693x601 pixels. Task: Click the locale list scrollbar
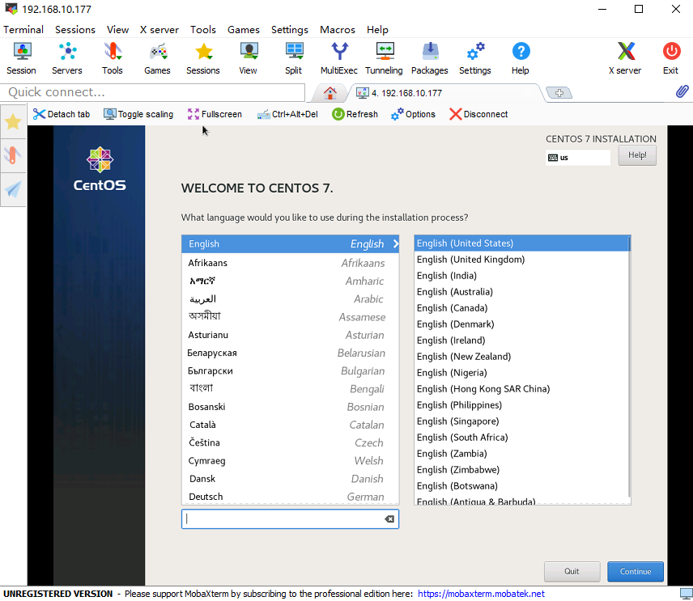pos(629,366)
